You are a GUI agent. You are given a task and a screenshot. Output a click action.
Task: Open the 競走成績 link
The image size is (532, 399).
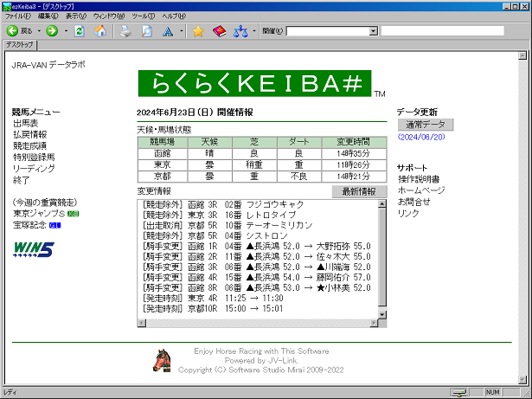coord(30,146)
